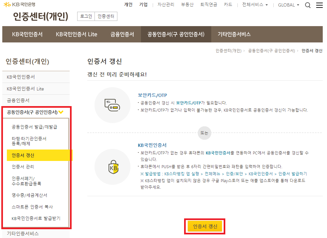
Task: Select 인증서 관리 submenu item
Action: tap(23, 167)
